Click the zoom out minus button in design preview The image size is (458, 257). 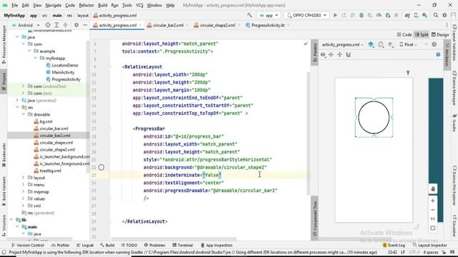[x=433, y=210]
